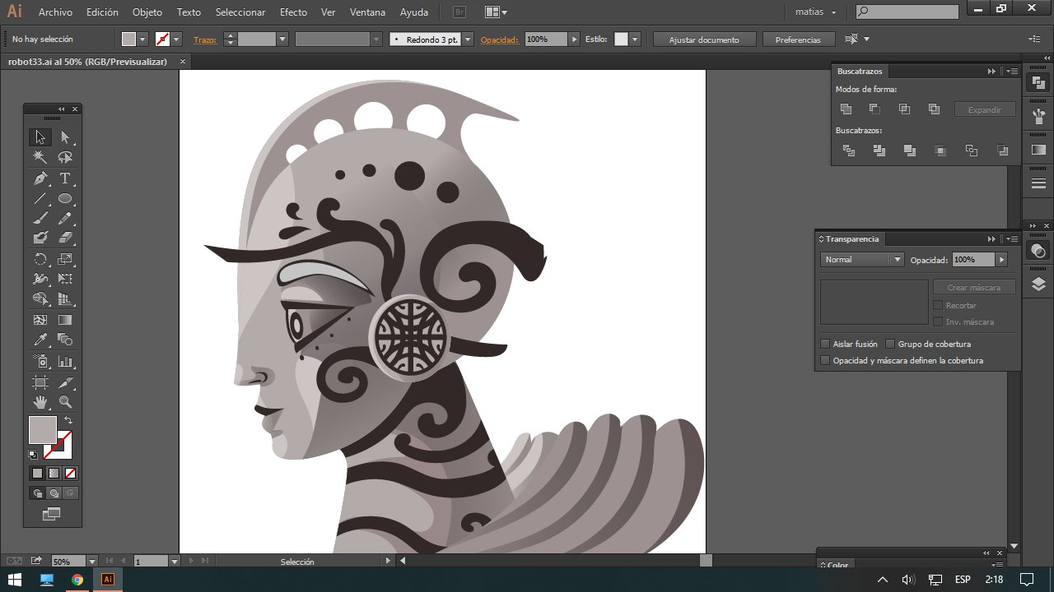
Task: Open the Normal blending mode dropdown
Action: (x=862, y=259)
